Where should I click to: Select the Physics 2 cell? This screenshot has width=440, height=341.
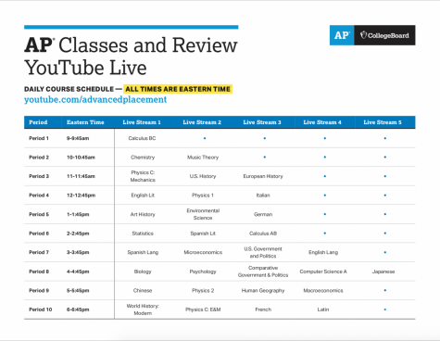click(x=203, y=290)
